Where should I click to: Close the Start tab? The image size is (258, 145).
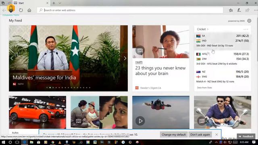47,3
